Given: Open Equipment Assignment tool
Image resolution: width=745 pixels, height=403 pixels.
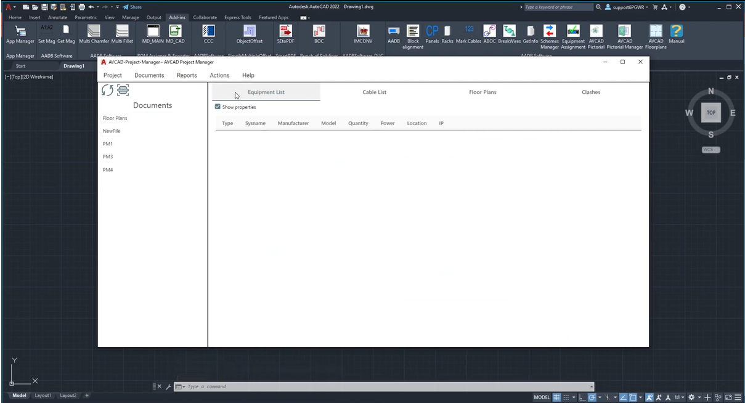Looking at the screenshot, I should tap(574, 37).
